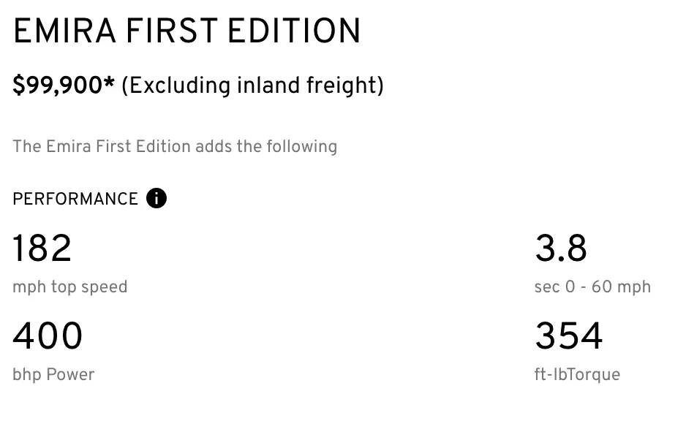Viewport: 686px width, 421px height.
Task: Click the 400 power figure
Action: pos(48,336)
